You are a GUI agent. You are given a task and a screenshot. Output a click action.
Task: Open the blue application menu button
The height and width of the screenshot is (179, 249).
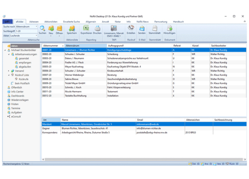pos(7,22)
